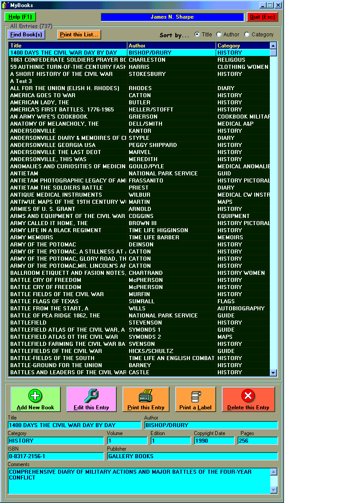Click the Find Book(s) button
Image resolution: width=355 pixels, height=503 pixels.
coord(26,34)
